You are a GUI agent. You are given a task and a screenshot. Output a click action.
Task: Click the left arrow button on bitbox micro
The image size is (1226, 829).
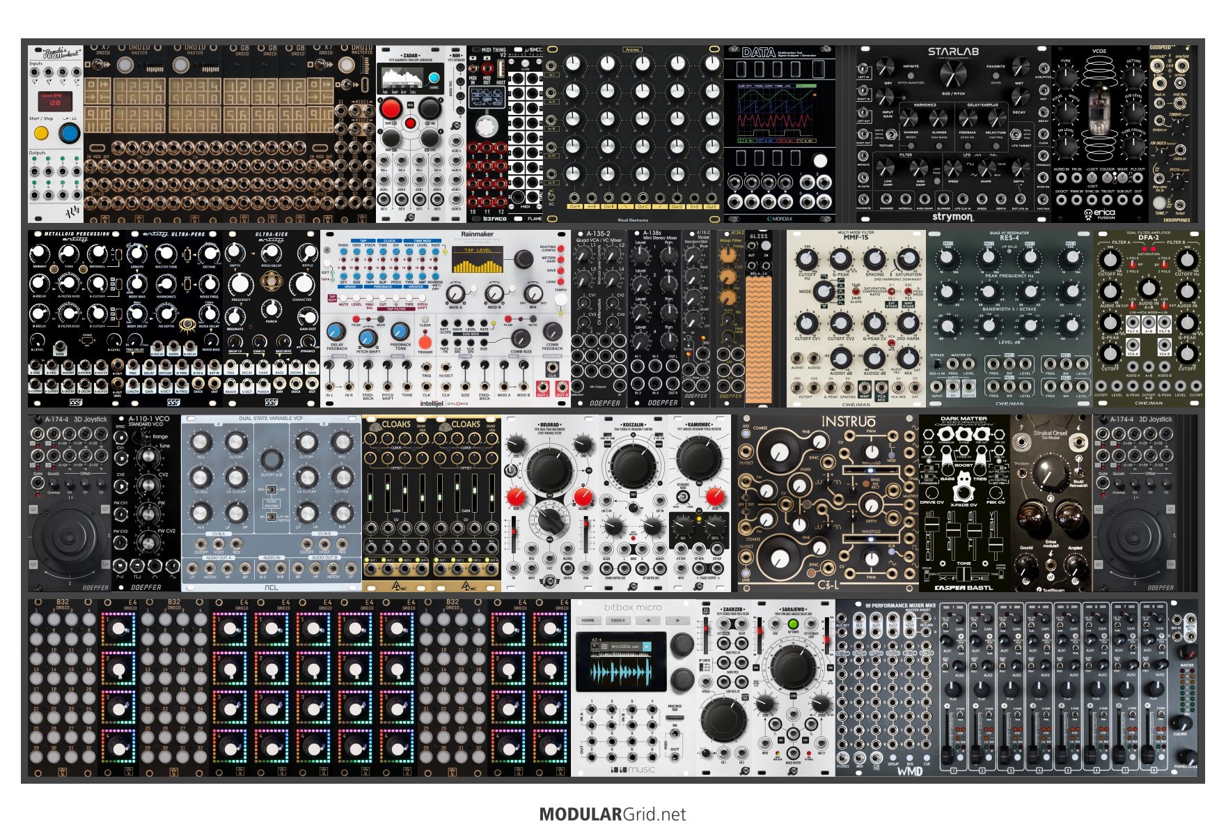(x=647, y=620)
